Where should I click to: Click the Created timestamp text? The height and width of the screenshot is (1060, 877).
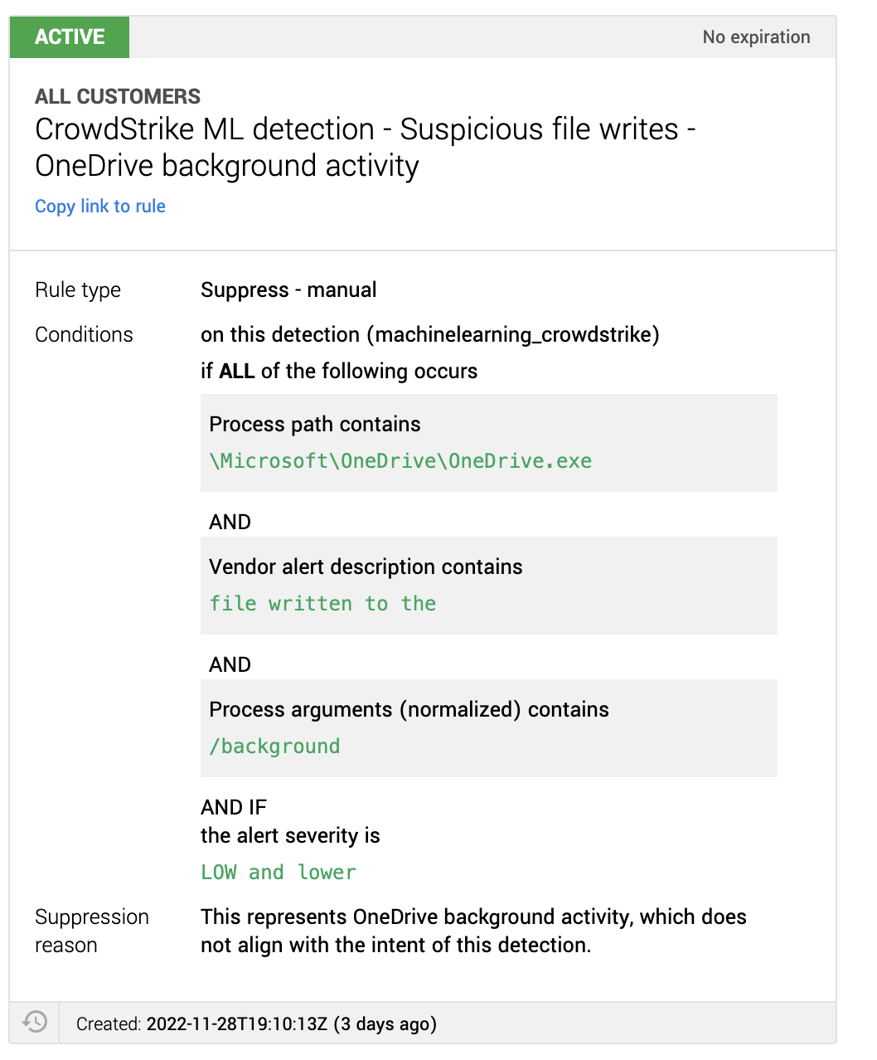pos(256,1024)
